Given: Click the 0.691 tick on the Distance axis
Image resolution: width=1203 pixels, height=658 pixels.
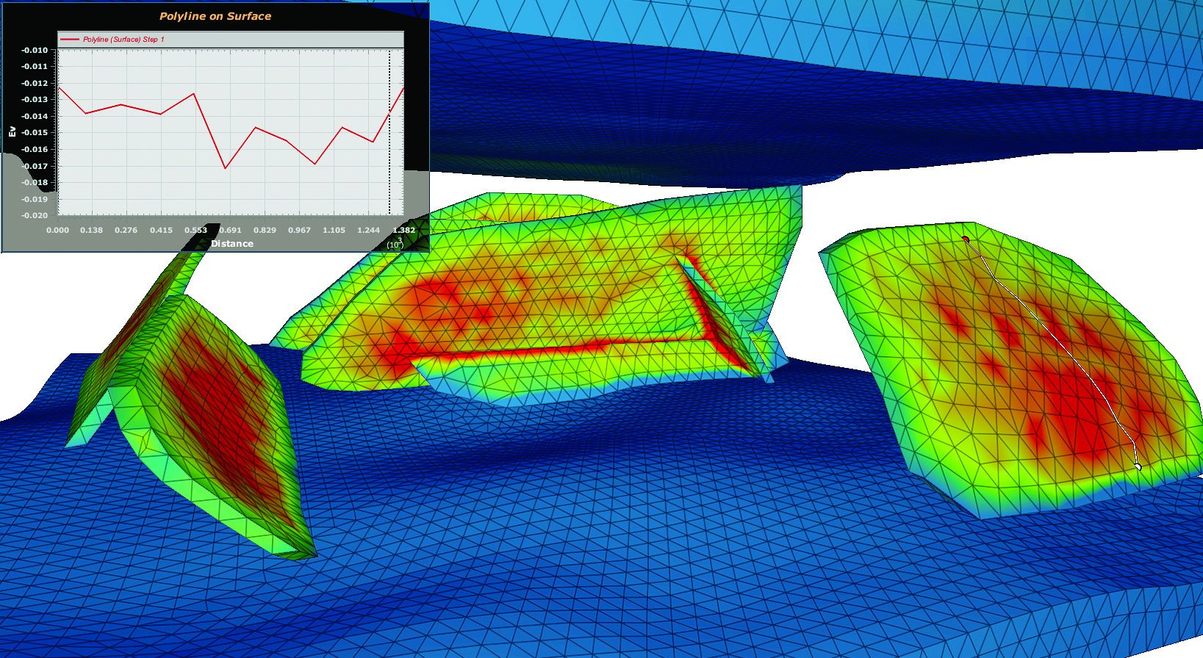Looking at the screenshot, I should 230,231.
